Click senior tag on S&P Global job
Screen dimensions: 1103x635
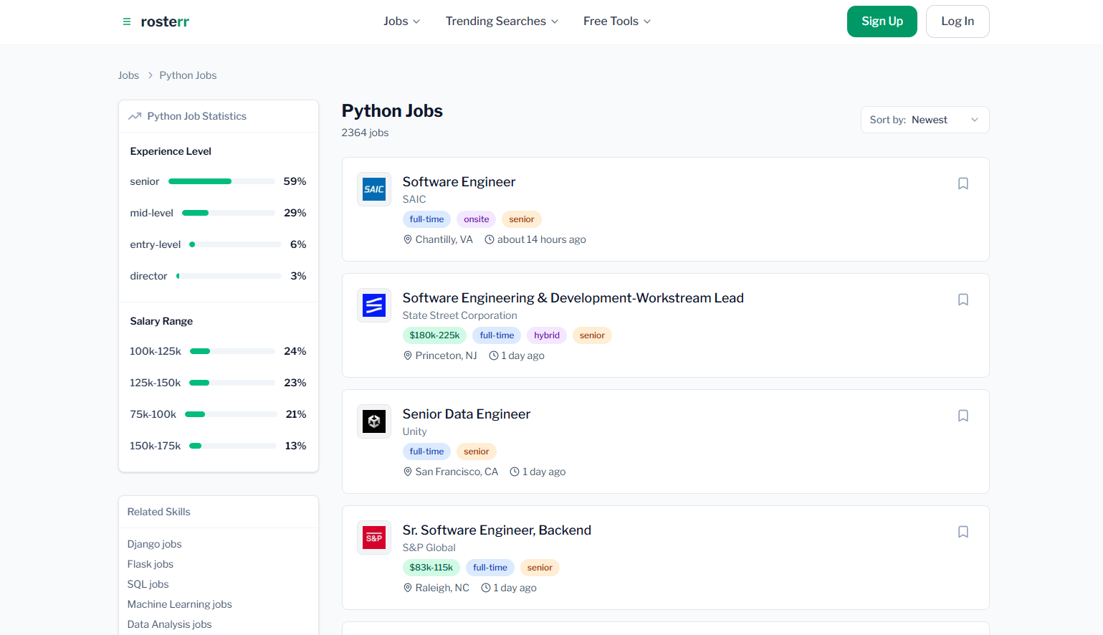tap(540, 568)
